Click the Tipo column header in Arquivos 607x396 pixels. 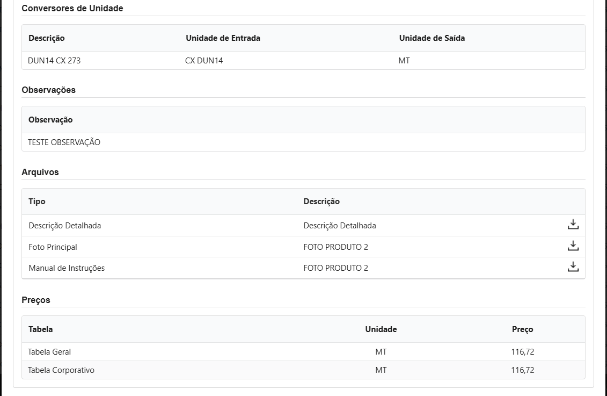click(37, 201)
